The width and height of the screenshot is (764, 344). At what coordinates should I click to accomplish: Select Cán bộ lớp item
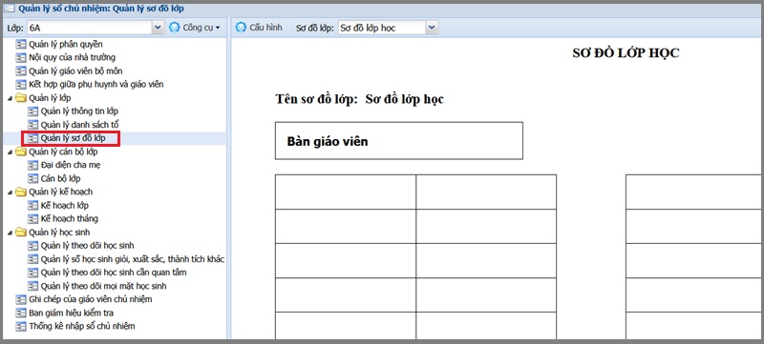pos(61,178)
